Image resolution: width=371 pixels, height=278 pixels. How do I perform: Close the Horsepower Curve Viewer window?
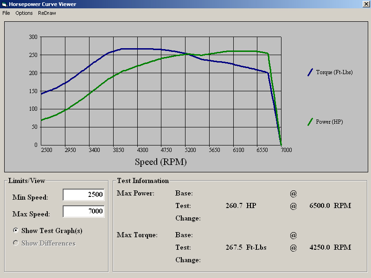pos(366,4)
